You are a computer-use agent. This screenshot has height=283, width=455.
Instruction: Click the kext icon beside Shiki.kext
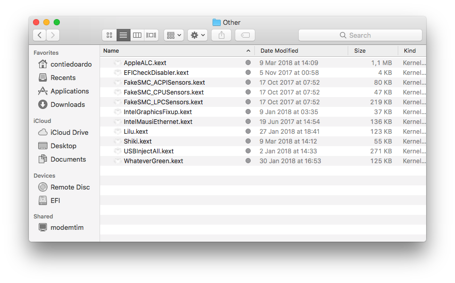pyautogui.click(x=117, y=141)
